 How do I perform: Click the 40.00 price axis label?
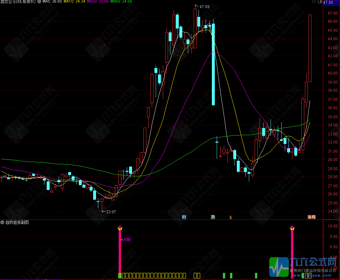(x=333, y=73)
